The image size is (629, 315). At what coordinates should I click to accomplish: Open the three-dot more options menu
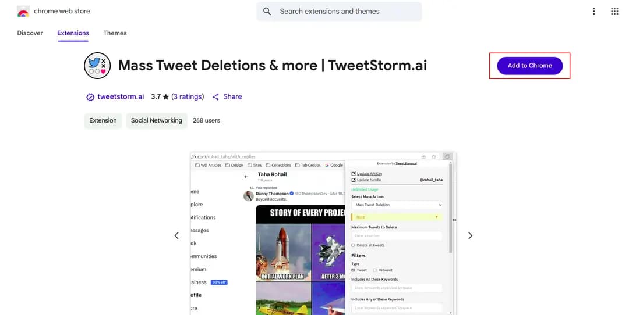point(593,12)
